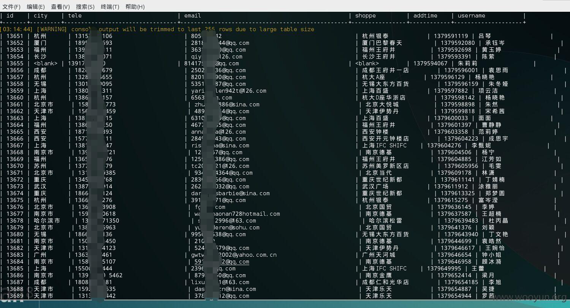Select id value 13667
The width and height of the screenshot is (570, 308).
pos(15,145)
